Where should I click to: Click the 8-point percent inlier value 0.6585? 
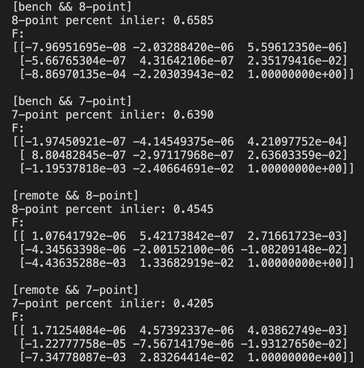(193, 20)
